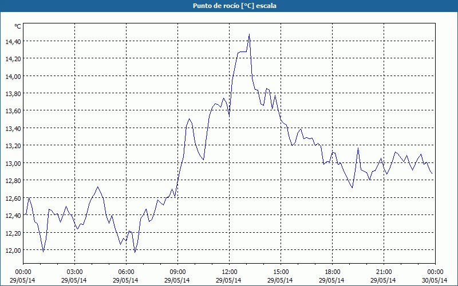Select the 13,60 y-axis label

click(13, 111)
